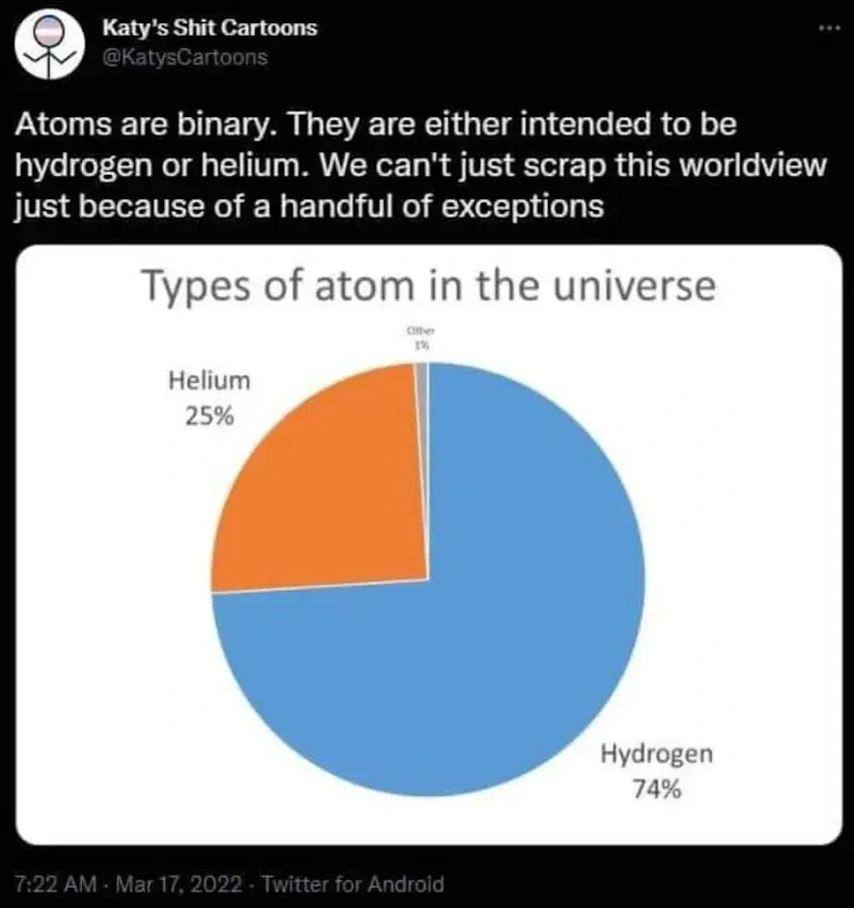This screenshot has width=854, height=908.
Task: Click the stick figure profile avatar
Action: click(x=49, y=43)
